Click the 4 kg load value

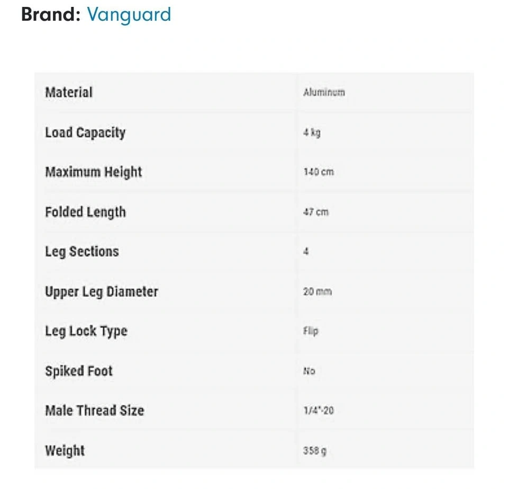(312, 132)
